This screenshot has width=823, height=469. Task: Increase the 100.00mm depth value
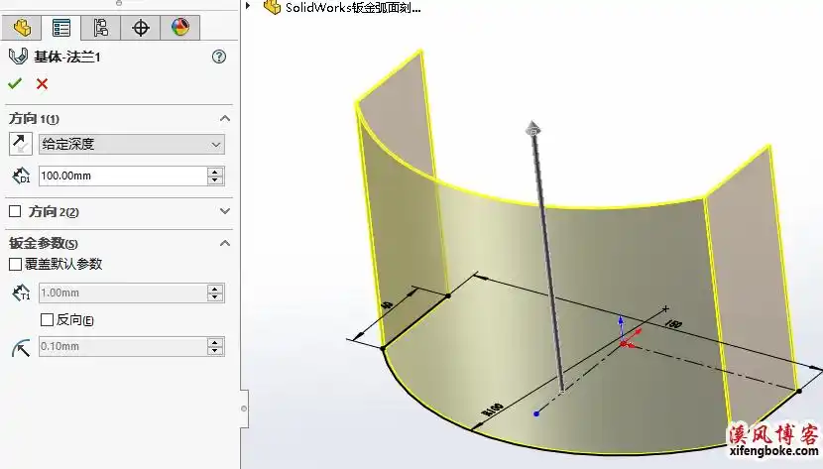click(215, 172)
